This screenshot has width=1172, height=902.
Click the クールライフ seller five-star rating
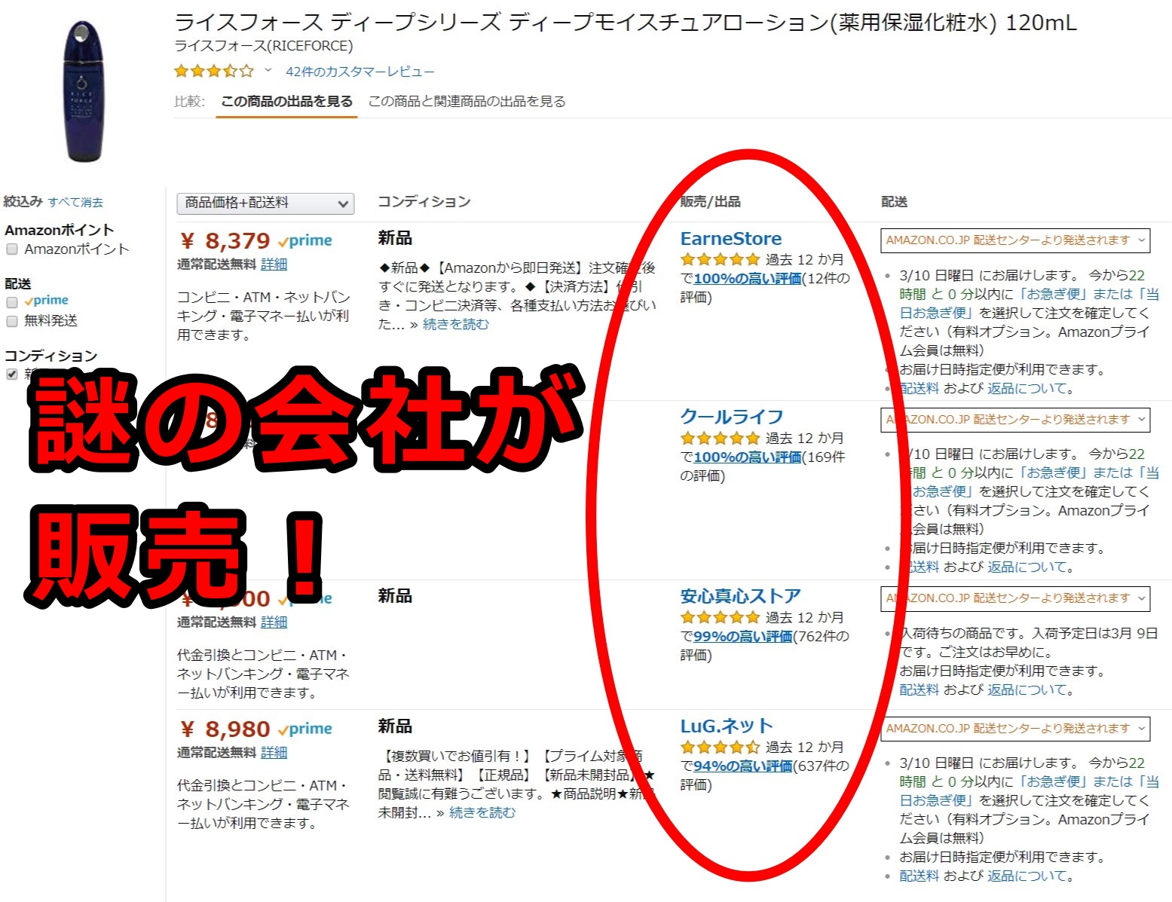pos(720,438)
